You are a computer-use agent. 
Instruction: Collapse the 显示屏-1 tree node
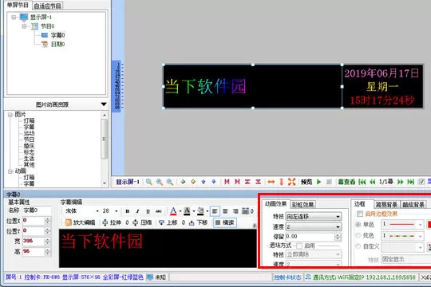pyautogui.click(x=14, y=17)
